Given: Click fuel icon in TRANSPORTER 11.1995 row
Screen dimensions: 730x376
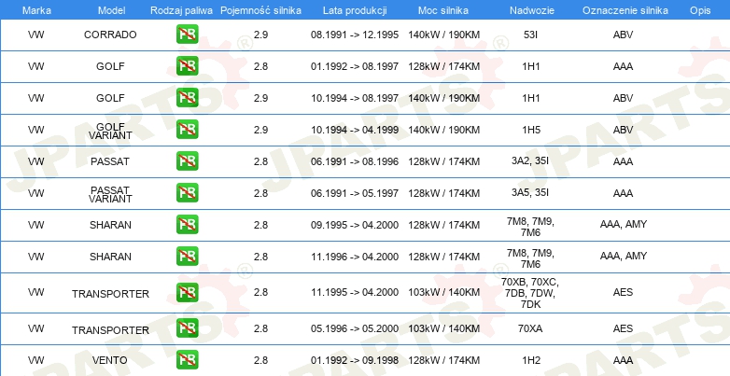Looking at the screenshot, I should click(187, 292).
